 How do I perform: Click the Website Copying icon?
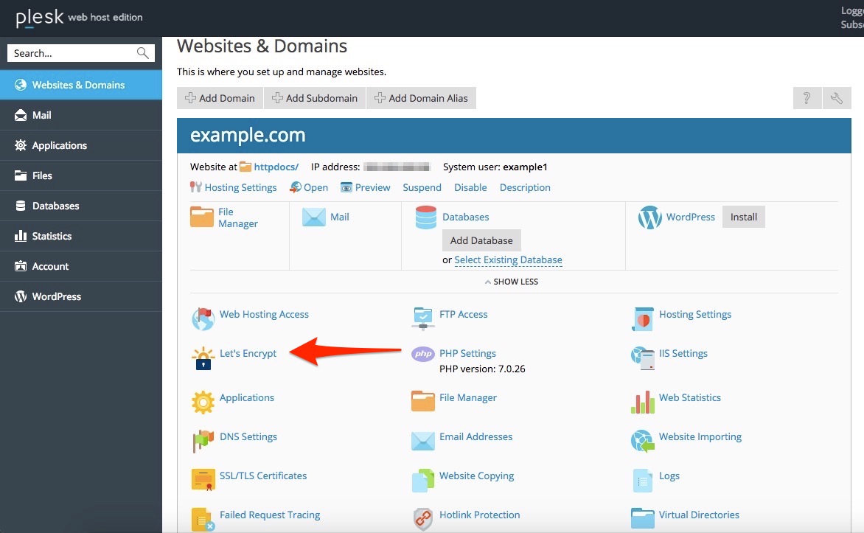click(x=422, y=480)
